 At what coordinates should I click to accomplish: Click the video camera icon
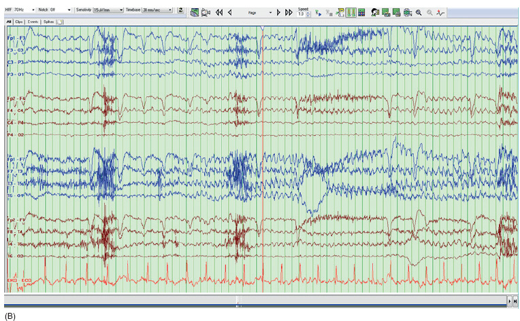point(206,12)
